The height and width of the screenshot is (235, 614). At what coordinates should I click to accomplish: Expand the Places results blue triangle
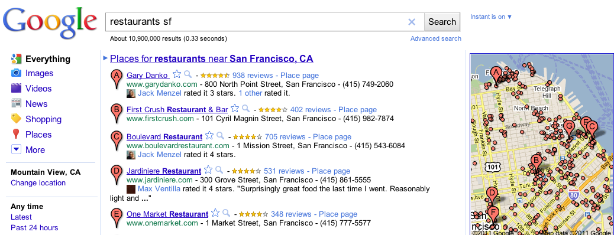coord(105,58)
